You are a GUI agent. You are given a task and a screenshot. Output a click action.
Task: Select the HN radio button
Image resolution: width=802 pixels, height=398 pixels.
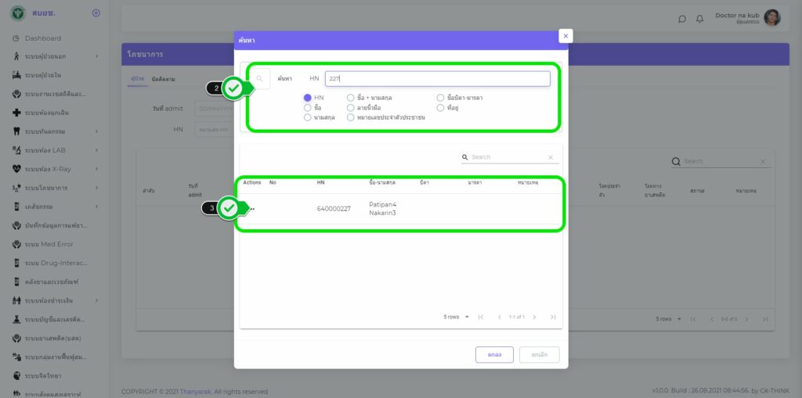308,98
